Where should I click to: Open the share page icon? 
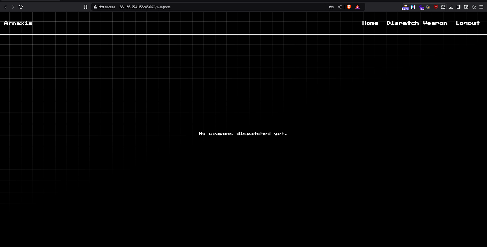tap(340, 7)
